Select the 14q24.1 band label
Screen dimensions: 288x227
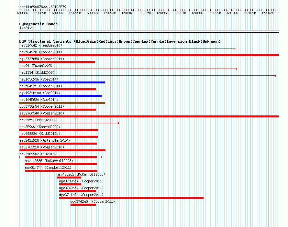click(x=26, y=28)
